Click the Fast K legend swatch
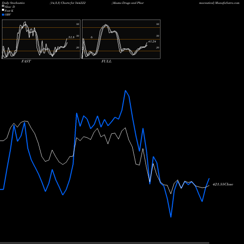 pyautogui.click(x=3, y=10)
